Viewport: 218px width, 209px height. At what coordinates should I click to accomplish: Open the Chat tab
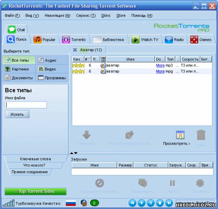pos(16,30)
